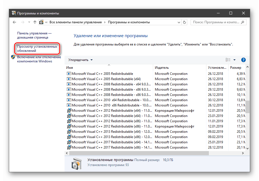Click date 25.01.2019 cell

click(216, 142)
